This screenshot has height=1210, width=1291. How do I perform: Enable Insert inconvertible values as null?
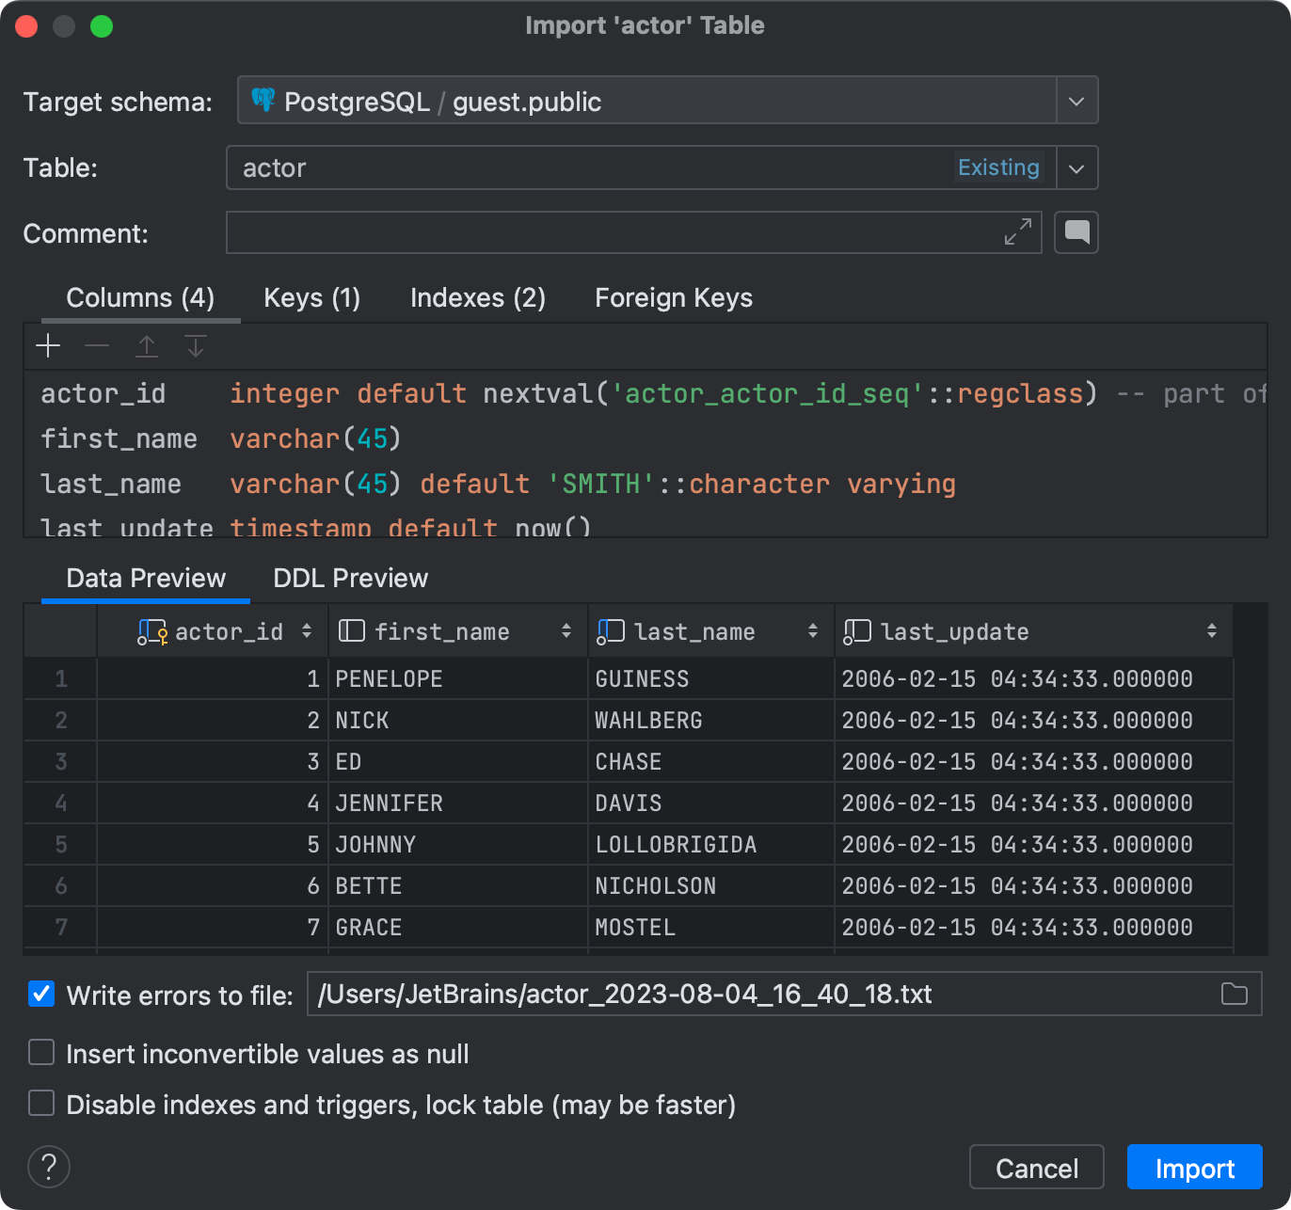click(x=40, y=1053)
